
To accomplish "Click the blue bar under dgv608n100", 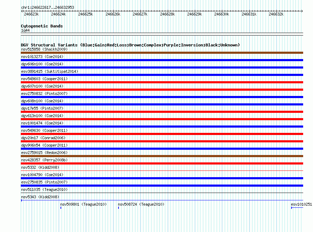I will click(162, 104).
